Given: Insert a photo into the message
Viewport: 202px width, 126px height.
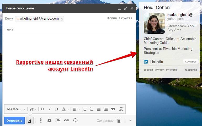Looking at the screenshot, I should 58,120.
